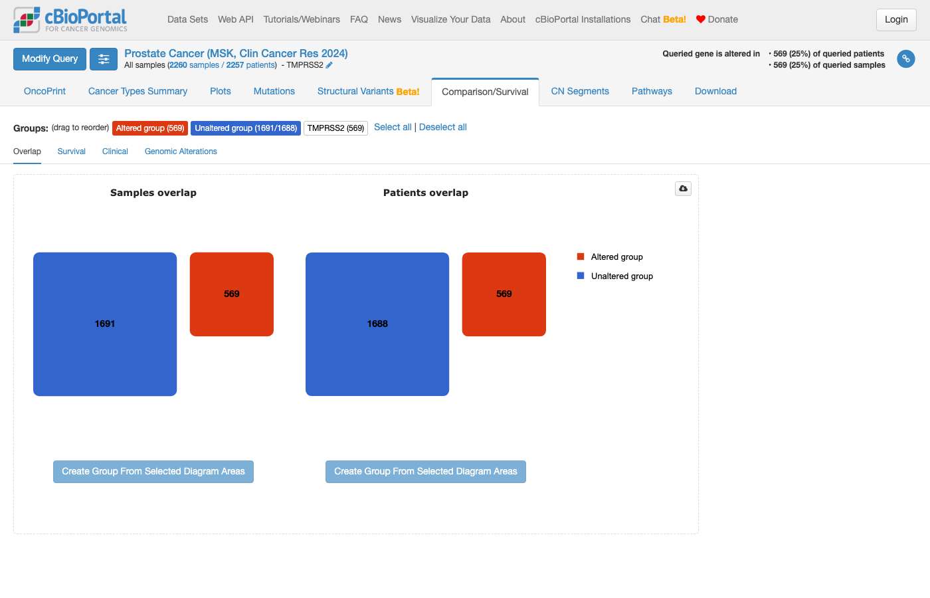Click the pencil icon next to TMPRSS2
The width and height of the screenshot is (930, 598).
coord(329,65)
